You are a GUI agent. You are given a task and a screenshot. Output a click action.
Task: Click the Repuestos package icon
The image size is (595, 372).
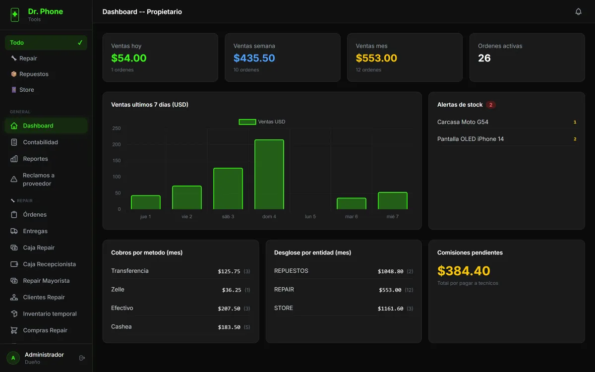[x=14, y=74]
